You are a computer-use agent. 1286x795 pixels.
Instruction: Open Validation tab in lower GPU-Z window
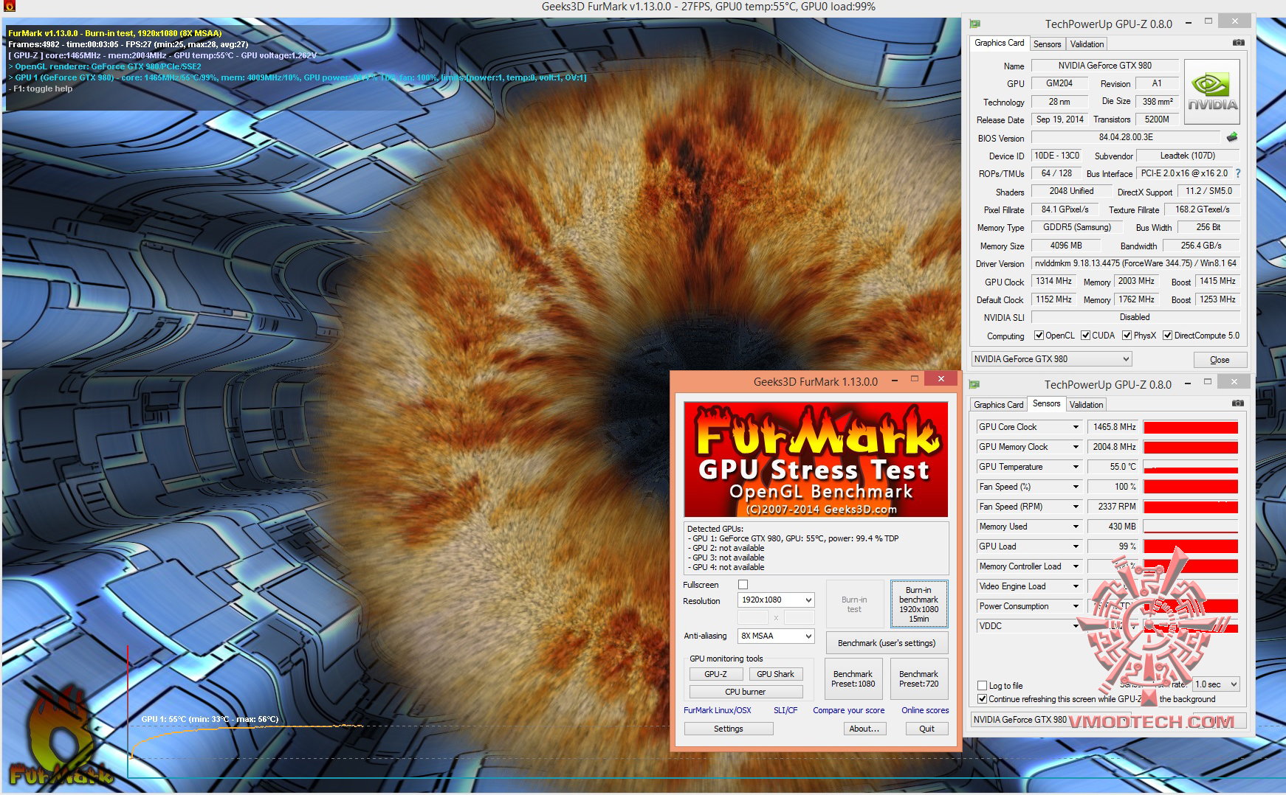pyautogui.click(x=1086, y=405)
